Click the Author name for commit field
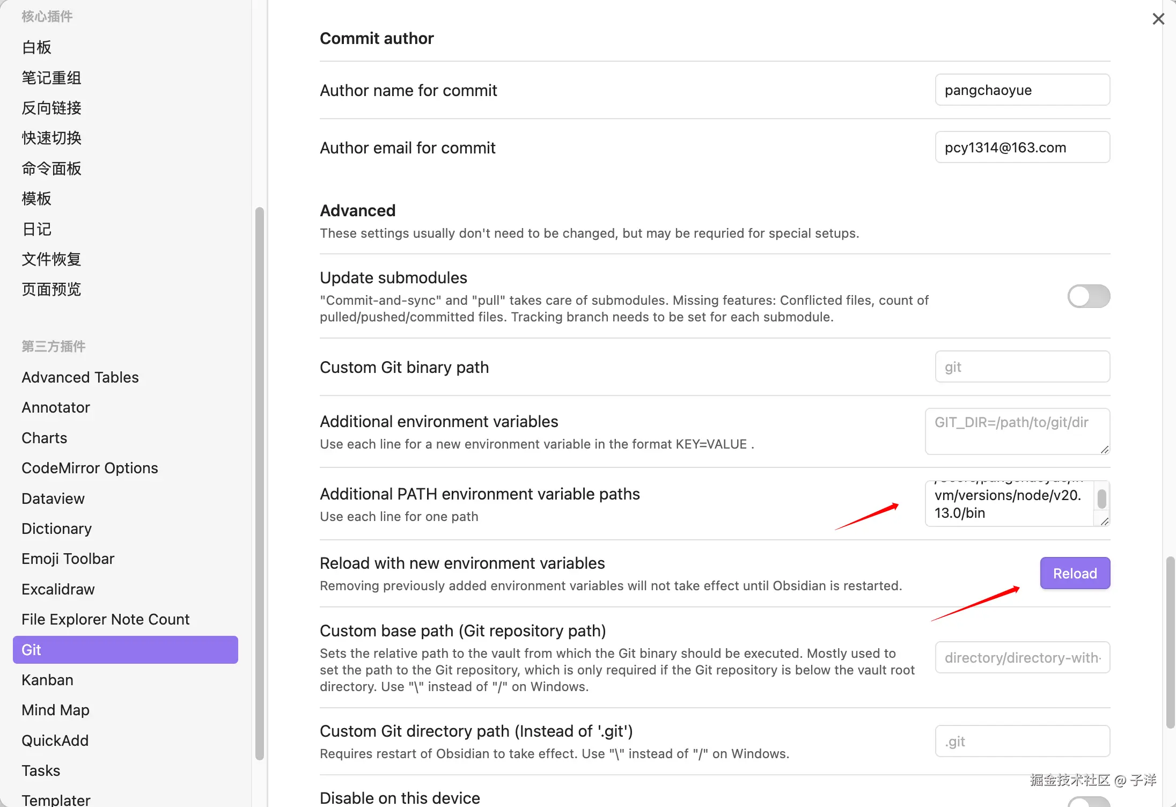The width and height of the screenshot is (1176, 807). [x=1022, y=90]
